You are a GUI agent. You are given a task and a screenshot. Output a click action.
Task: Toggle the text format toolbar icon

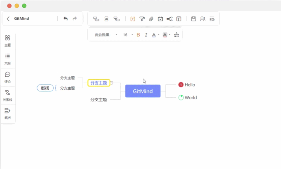(133, 19)
